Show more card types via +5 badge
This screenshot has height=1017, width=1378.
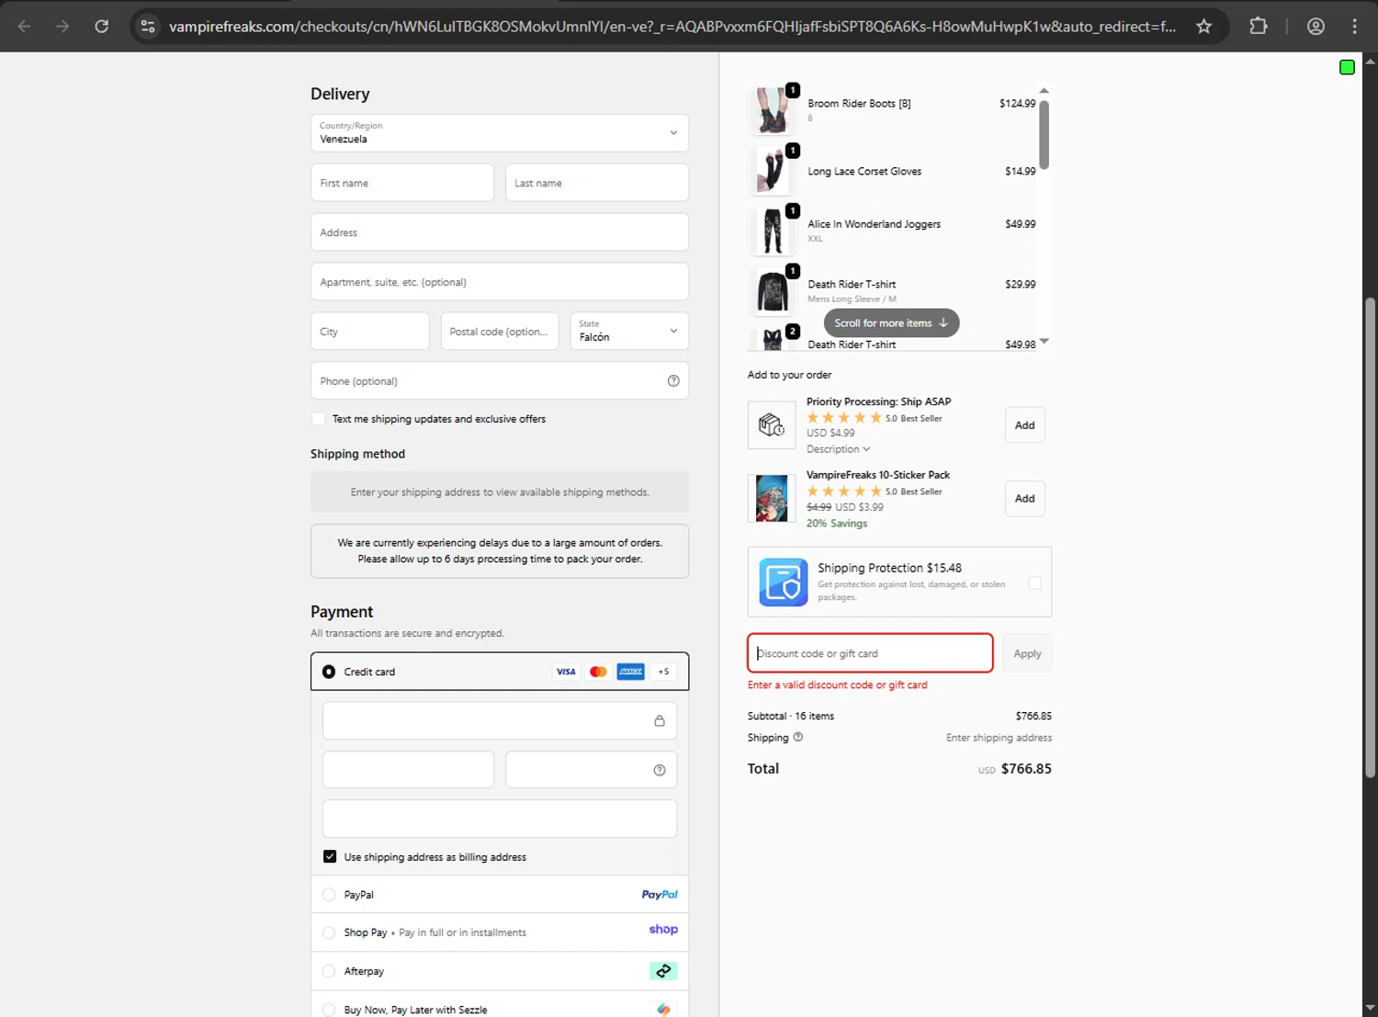pos(663,672)
